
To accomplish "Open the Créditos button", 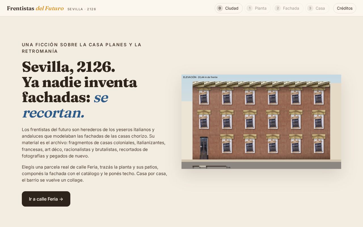I will click(x=345, y=8).
